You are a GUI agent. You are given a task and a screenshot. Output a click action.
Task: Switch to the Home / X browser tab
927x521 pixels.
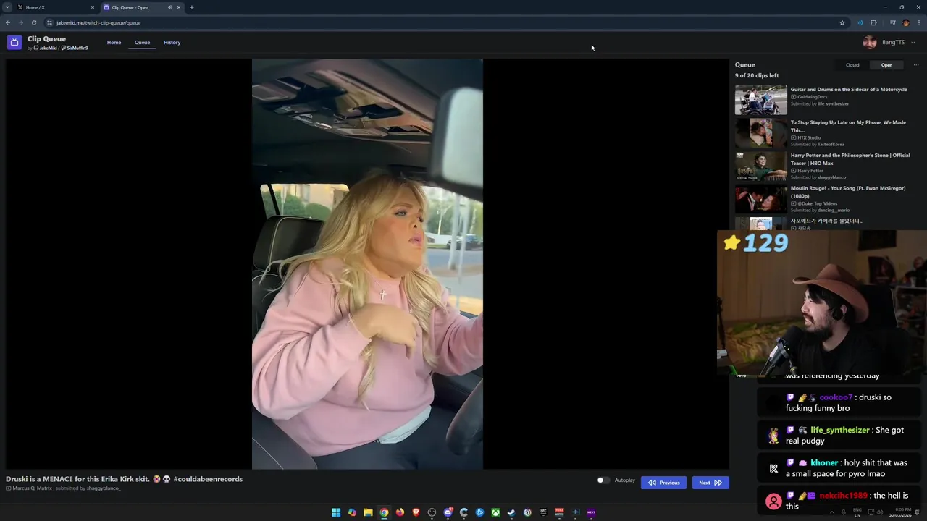coord(55,7)
